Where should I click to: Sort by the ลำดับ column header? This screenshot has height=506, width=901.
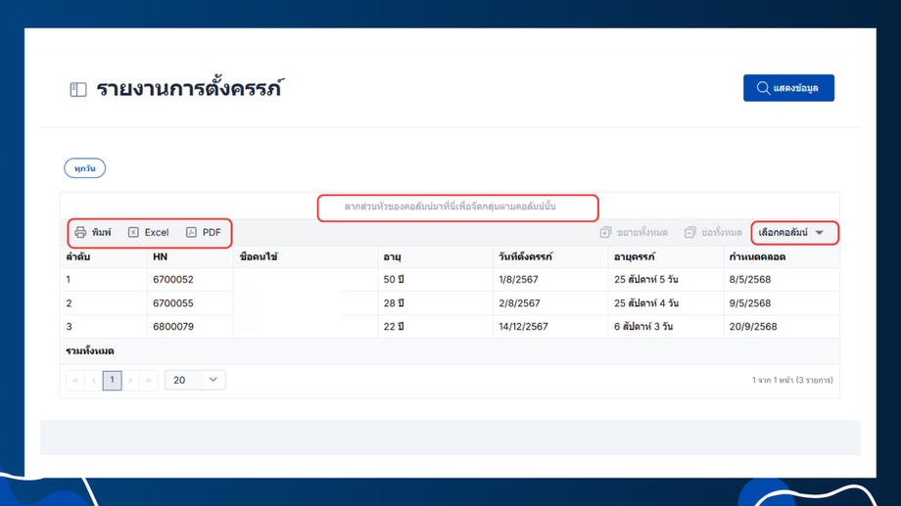pyautogui.click(x=78, y=256)
